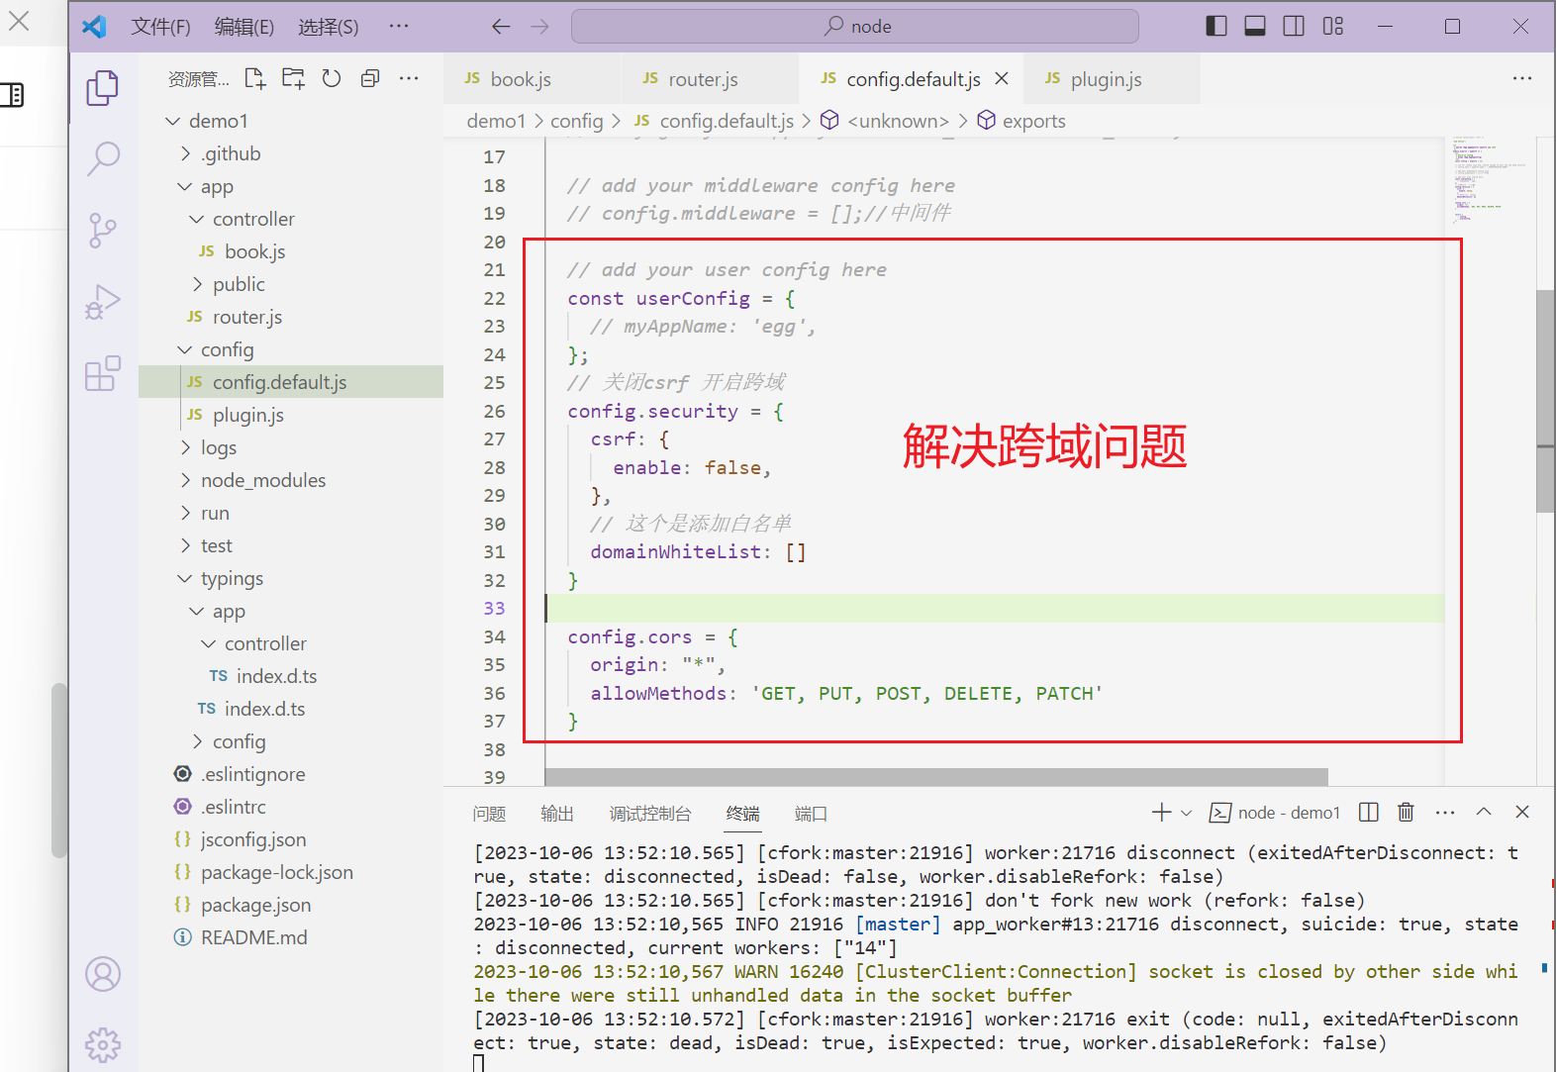
Task: Collapse the app folder under demo1
Action: point(185,186)
